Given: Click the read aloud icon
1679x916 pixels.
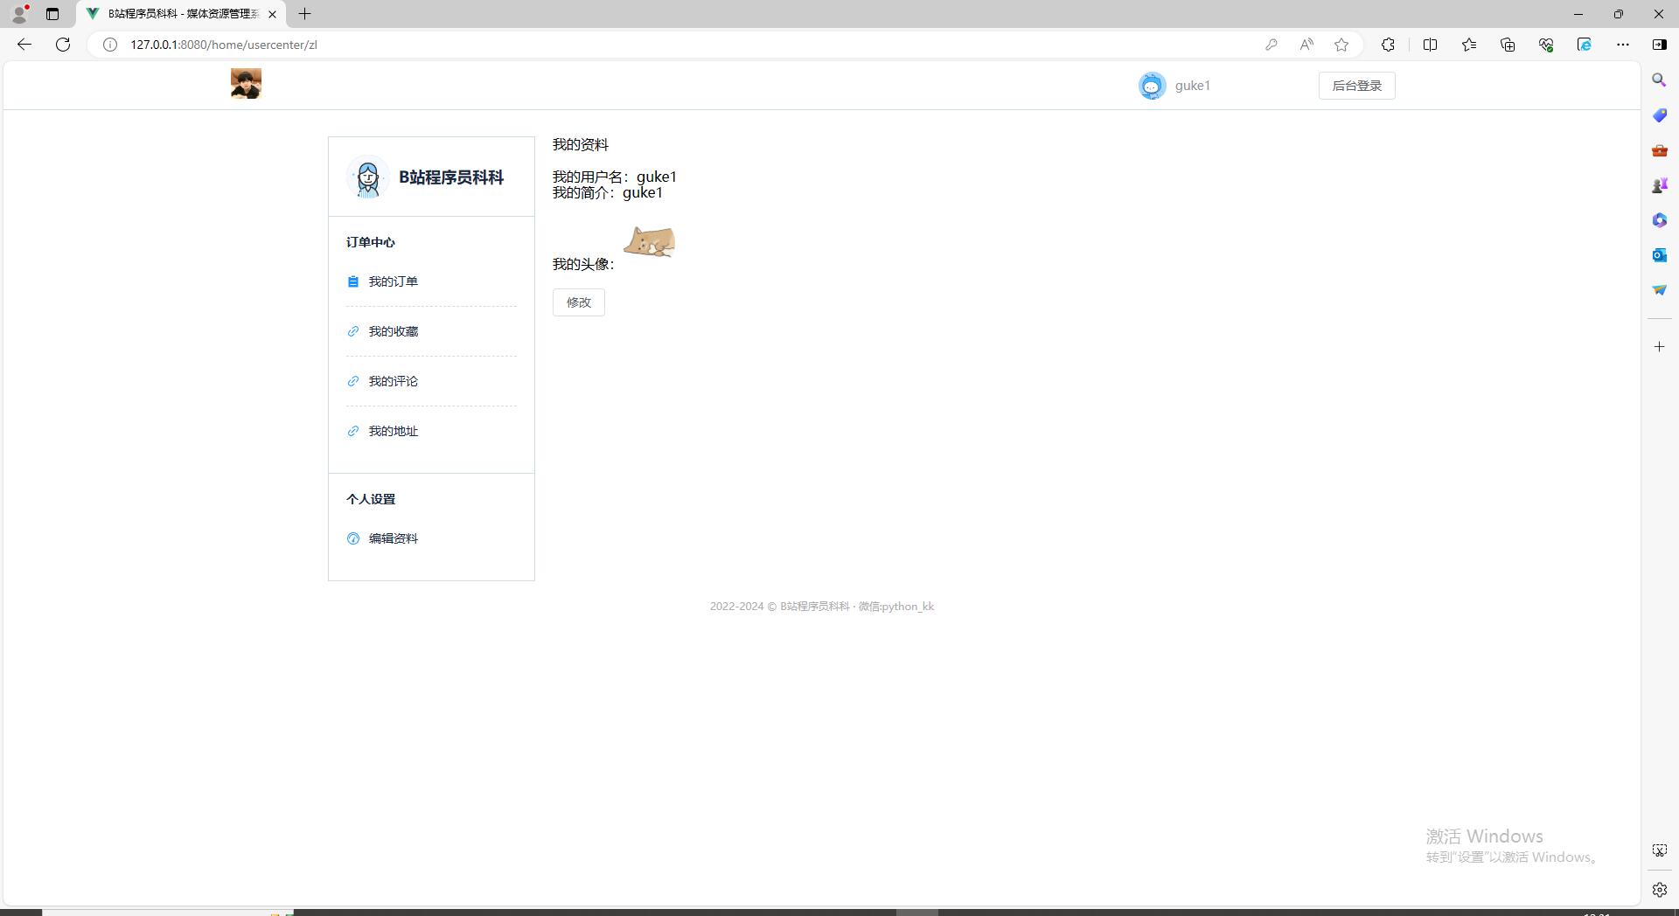Looking at the screenshot, I should 1306,45.
